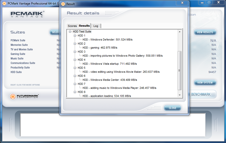Collapse the HDD 7 tree node

[x=75, y=84]
